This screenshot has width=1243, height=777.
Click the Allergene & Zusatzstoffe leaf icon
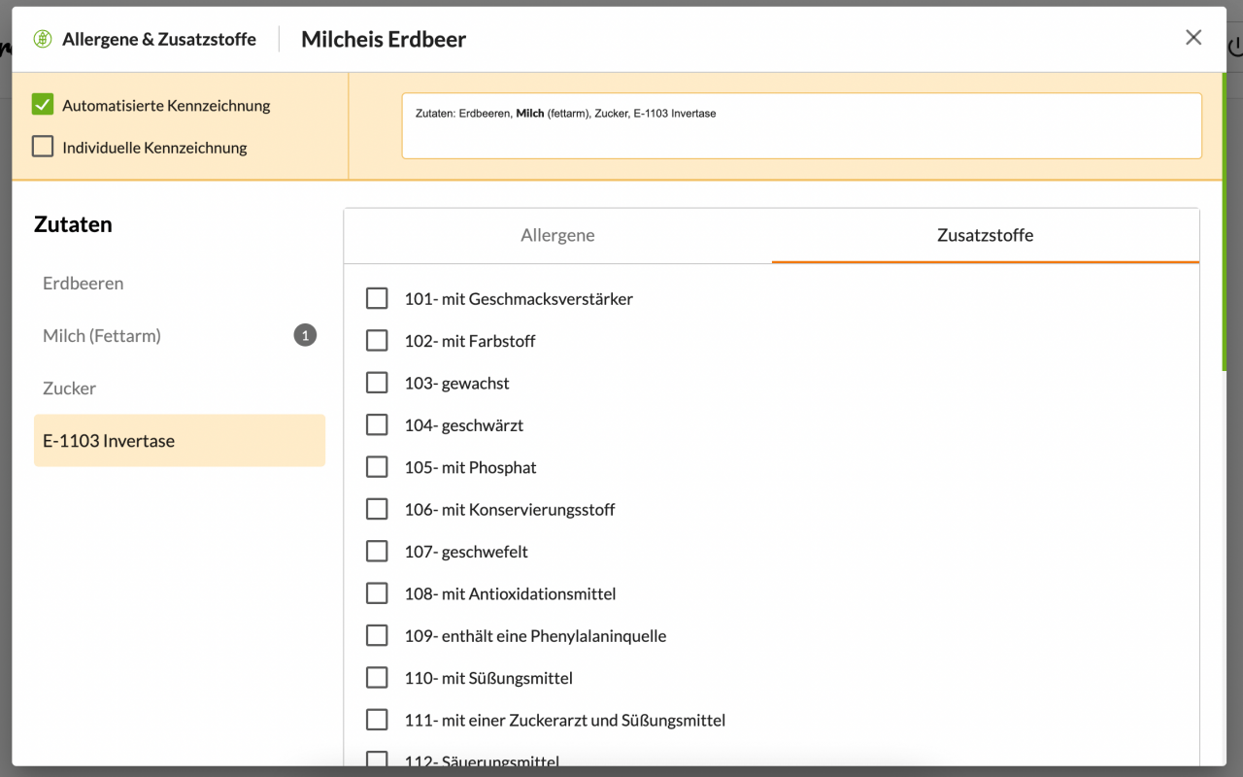42,39
